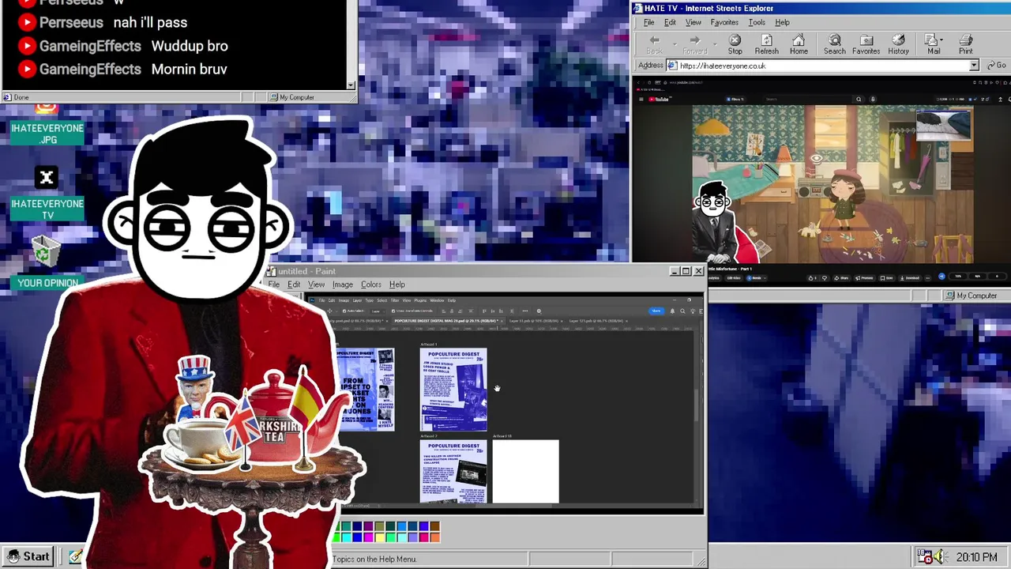The width and height of the screenshot is (1011, 569).
Task: Open the Tools menu in the browser
Action: click(x=757, y=22)
